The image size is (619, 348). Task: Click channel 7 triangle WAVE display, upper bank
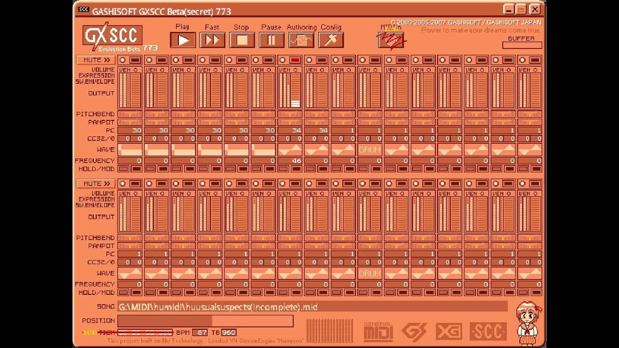tap(290, 149)
